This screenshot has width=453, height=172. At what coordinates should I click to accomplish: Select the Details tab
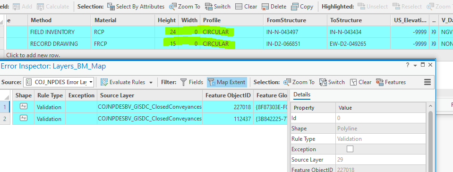[x=302, y=95]
